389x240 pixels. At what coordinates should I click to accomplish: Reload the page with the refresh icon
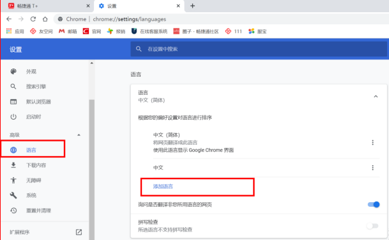pos(33,19)
